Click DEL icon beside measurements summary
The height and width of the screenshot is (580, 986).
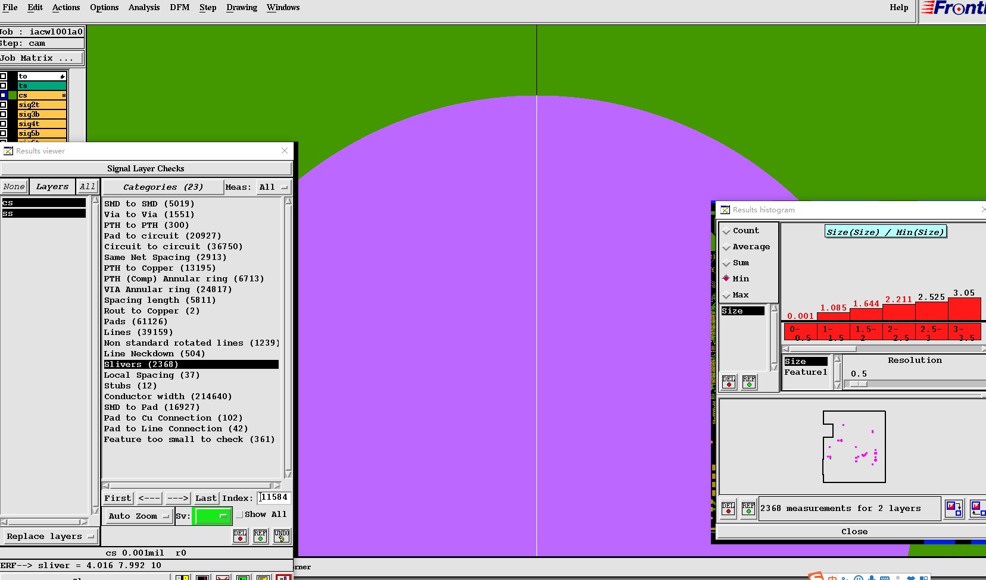(728, 509)
